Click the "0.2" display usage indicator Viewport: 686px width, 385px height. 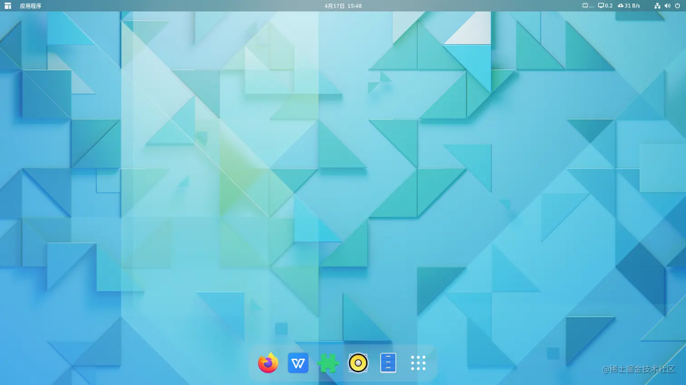[x=605, y=6]
